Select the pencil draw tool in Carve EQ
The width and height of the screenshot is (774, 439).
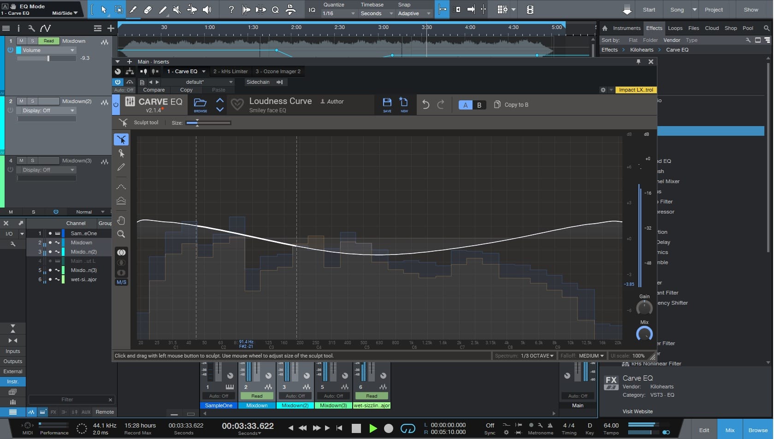[121, 168]
